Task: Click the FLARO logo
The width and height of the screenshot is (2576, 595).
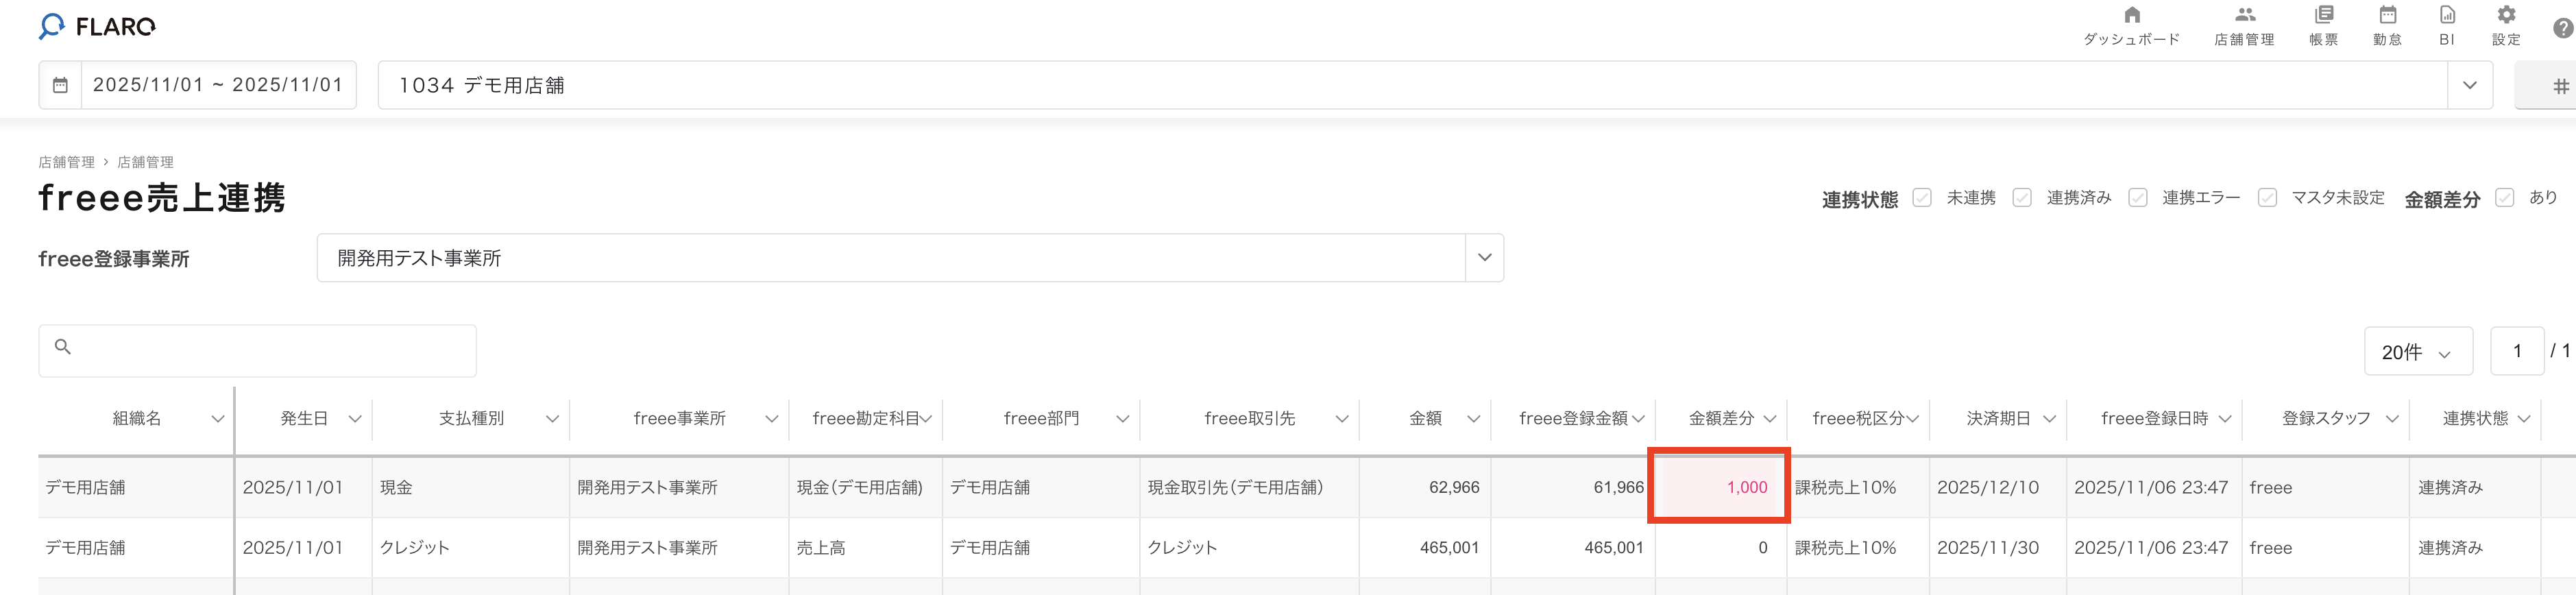Action: click(97, 27)
